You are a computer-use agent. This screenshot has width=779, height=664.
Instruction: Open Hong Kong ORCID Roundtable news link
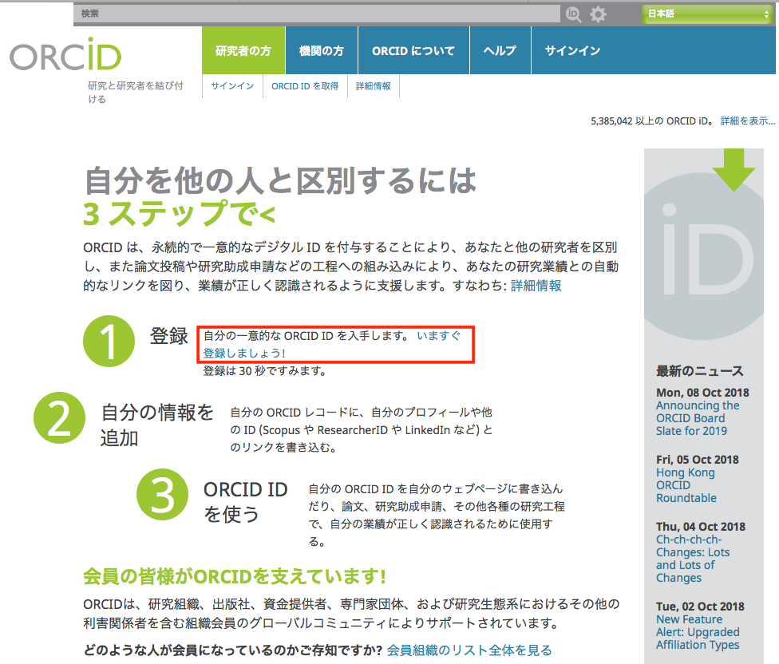(686, 485)
